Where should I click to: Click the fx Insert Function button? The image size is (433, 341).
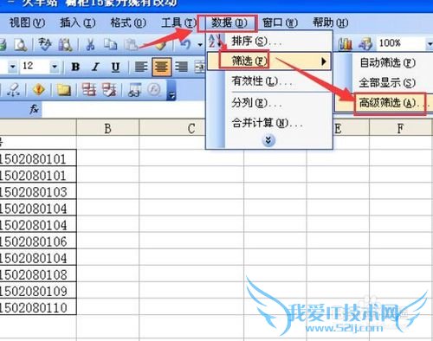34,109
